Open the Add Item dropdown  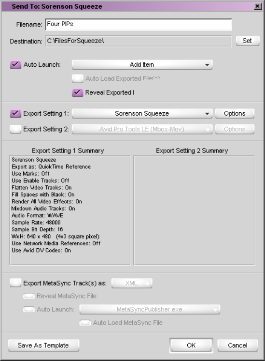(x=142, y=65)
